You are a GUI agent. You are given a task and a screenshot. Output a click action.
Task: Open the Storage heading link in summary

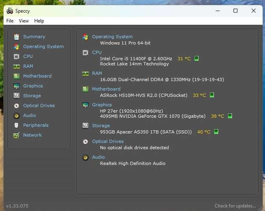(101, 126)
